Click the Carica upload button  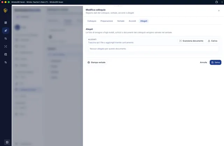212,41
